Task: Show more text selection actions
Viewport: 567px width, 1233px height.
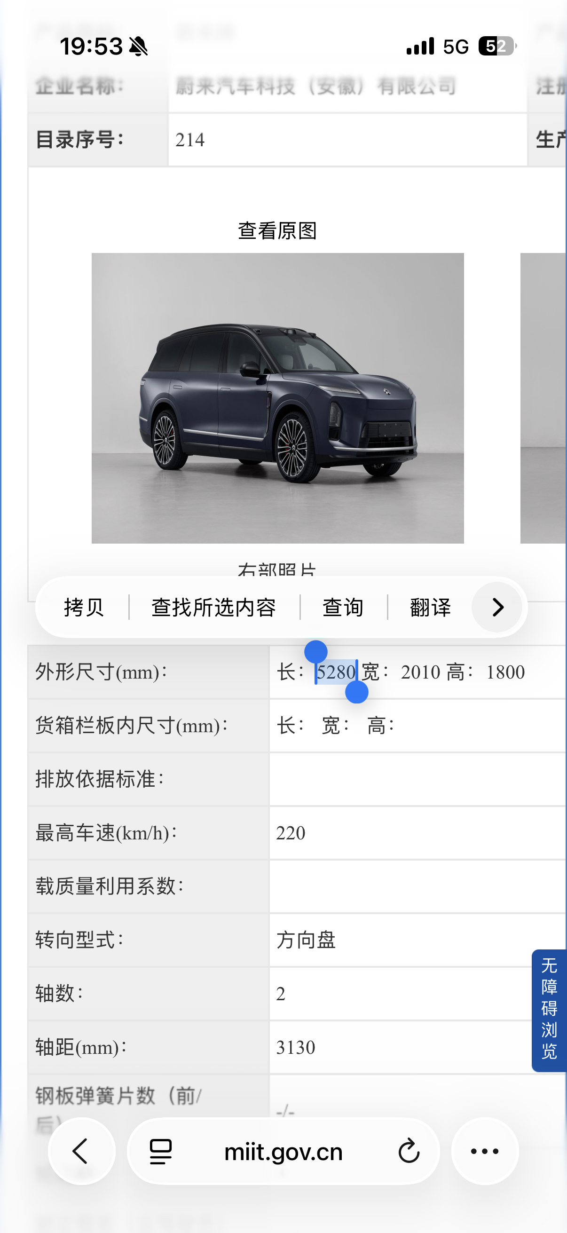Action: click(497, 607)
